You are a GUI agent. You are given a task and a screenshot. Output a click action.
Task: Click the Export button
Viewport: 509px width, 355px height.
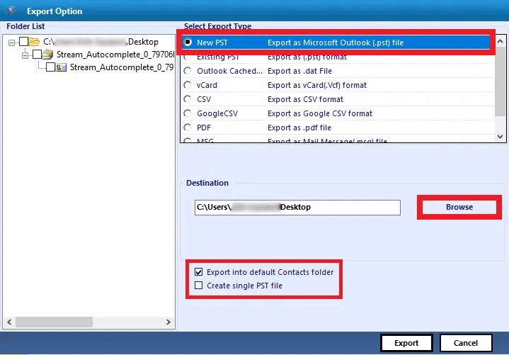[x=406, y=343]
